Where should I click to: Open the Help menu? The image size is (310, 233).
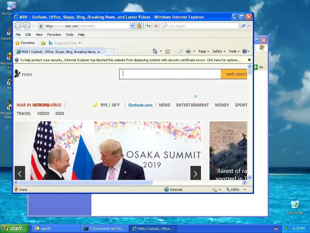click(81, 35)
